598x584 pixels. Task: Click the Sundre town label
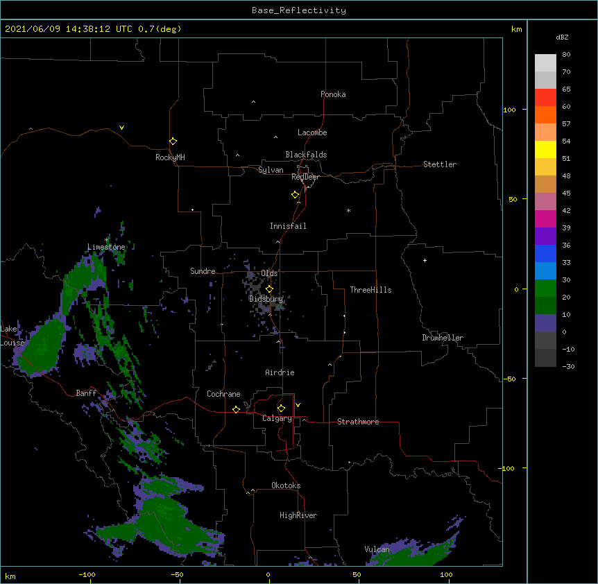click(x=203, y=271)
